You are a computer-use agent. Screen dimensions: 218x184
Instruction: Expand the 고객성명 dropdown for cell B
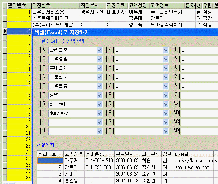point(99,59)
